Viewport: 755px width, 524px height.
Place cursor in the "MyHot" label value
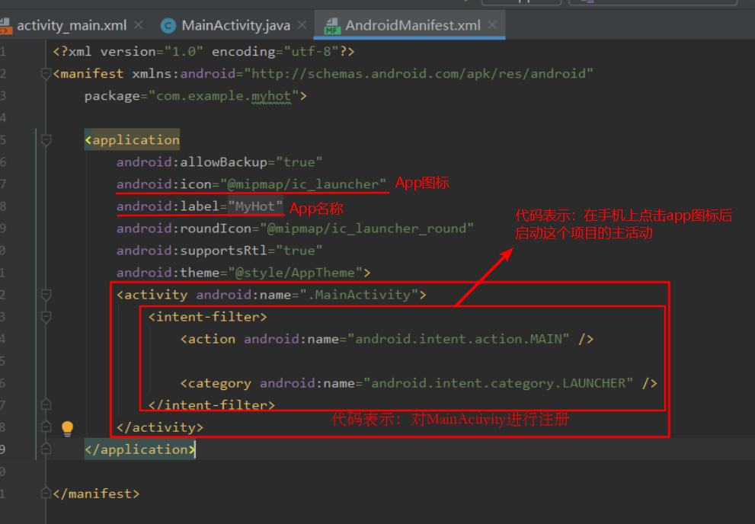coord(255,206)
